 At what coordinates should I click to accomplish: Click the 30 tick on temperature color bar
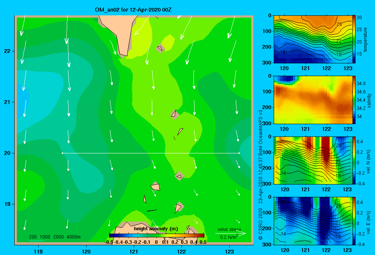[x=359, y=18]
